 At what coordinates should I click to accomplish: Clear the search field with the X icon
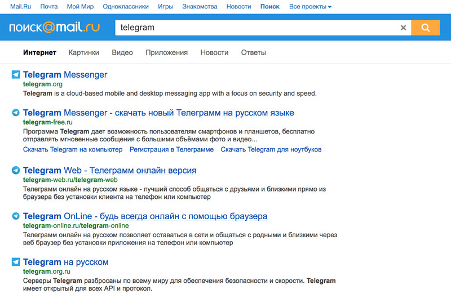pos(403,28)
